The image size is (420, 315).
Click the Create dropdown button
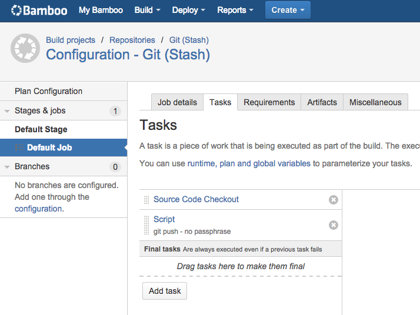coord(288,10)
